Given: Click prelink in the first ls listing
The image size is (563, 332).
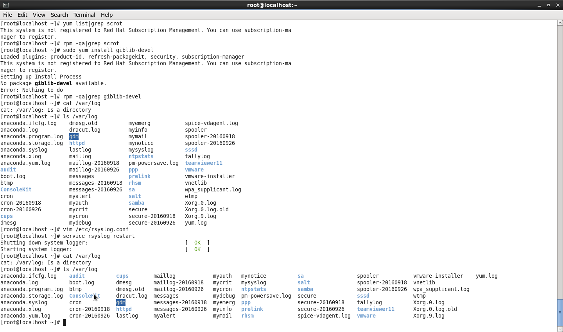Looking at the screenshot, I should coord(140,176).
